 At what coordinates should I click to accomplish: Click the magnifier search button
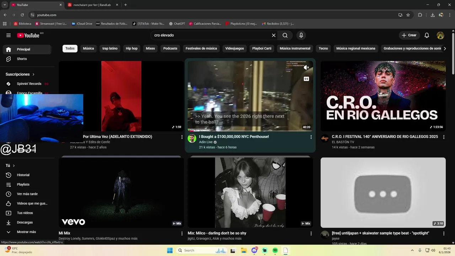click(x=285, y=35)
